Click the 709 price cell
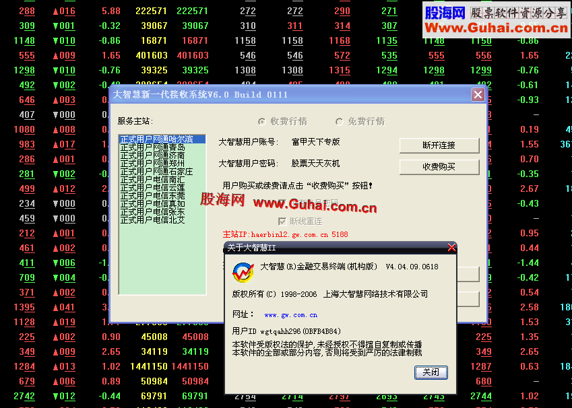Viewport: 572px width, 408px height. pos(27,278)
